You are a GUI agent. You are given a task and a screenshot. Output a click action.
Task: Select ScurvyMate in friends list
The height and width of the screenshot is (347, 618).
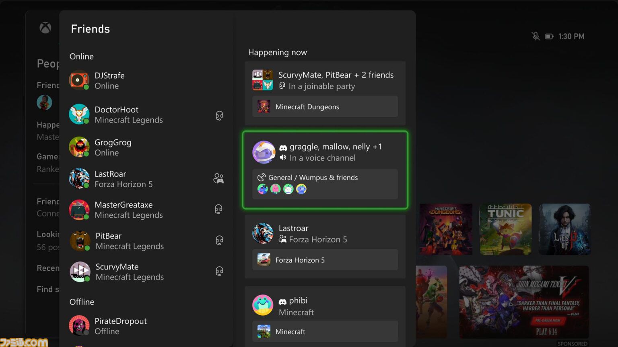[x=147, y=272]
